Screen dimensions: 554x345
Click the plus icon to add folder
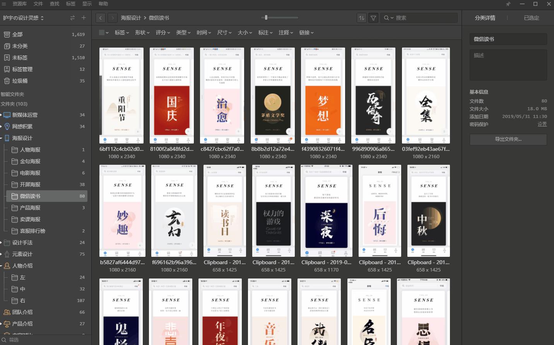point(84,18)
